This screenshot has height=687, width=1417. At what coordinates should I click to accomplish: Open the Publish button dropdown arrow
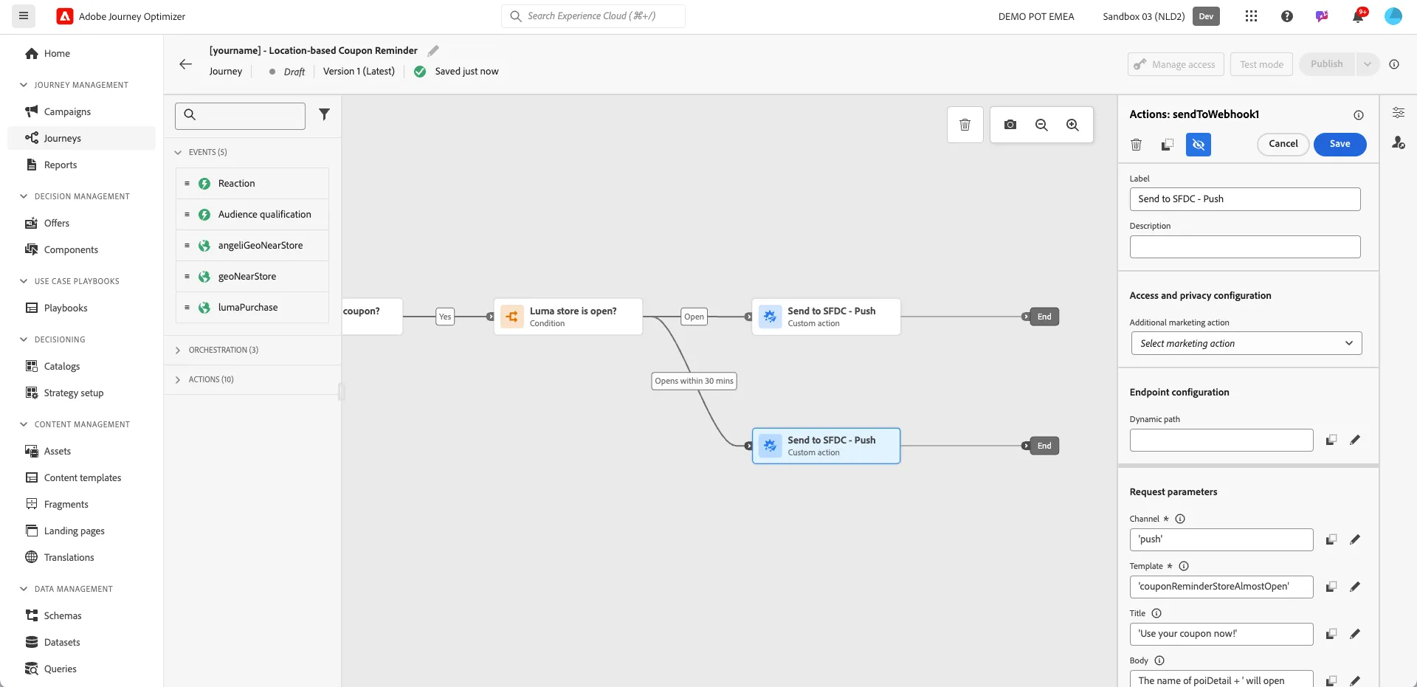click(1368, 64)
